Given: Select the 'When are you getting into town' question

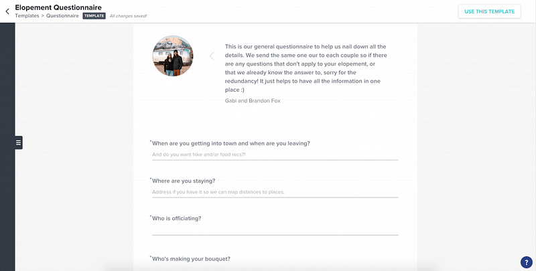Looking at the screenshot, I should click(x=230, y=143).
